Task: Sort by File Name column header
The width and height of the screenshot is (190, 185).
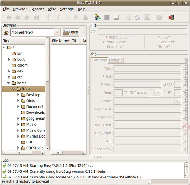Action: (60, 41)
